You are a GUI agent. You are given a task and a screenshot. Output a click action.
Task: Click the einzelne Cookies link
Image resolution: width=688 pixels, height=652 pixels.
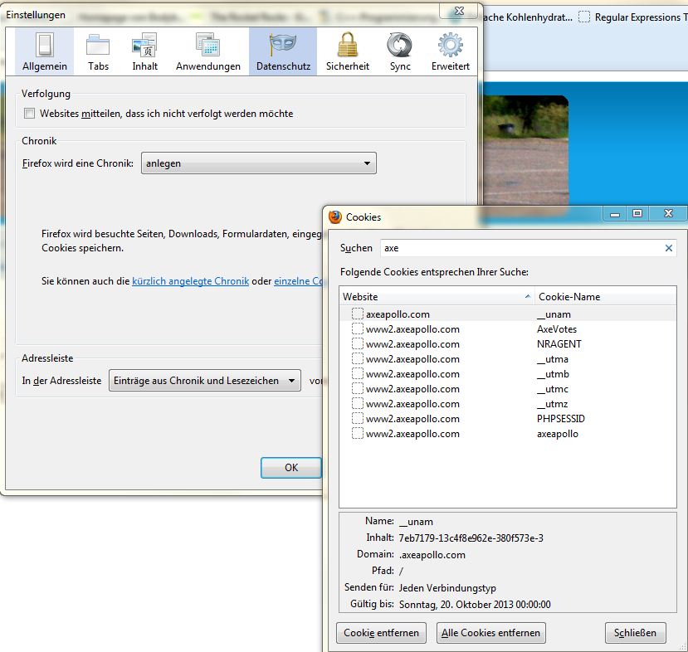[298, 281]
